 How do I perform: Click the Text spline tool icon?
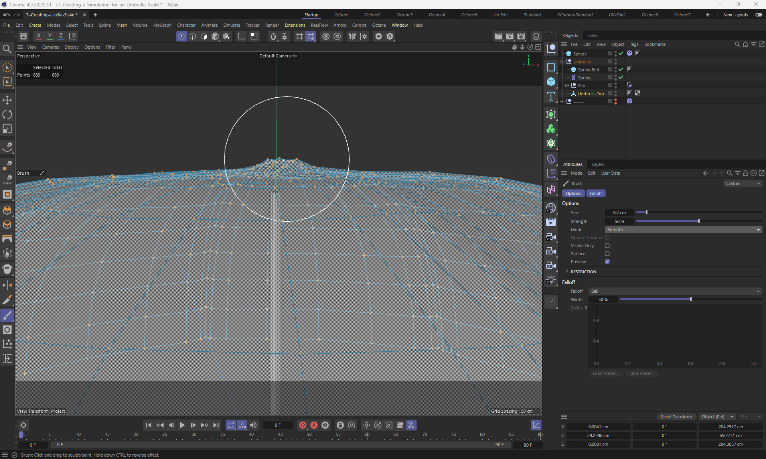(x=551, y=96)
